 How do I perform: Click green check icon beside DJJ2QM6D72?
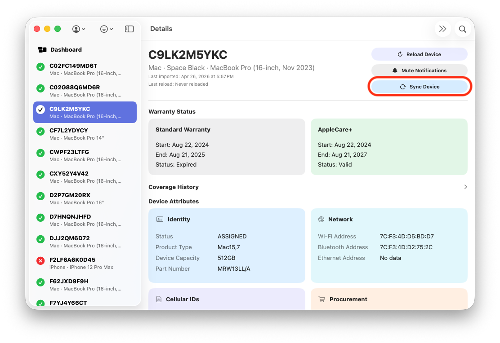click(40, 239)
